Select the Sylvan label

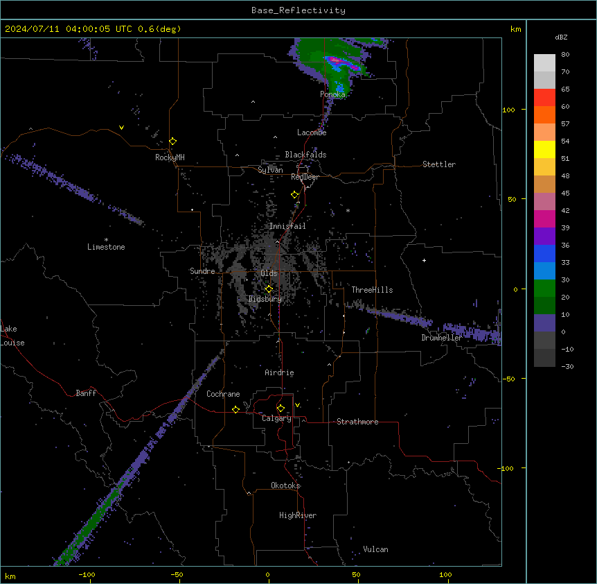270,170
